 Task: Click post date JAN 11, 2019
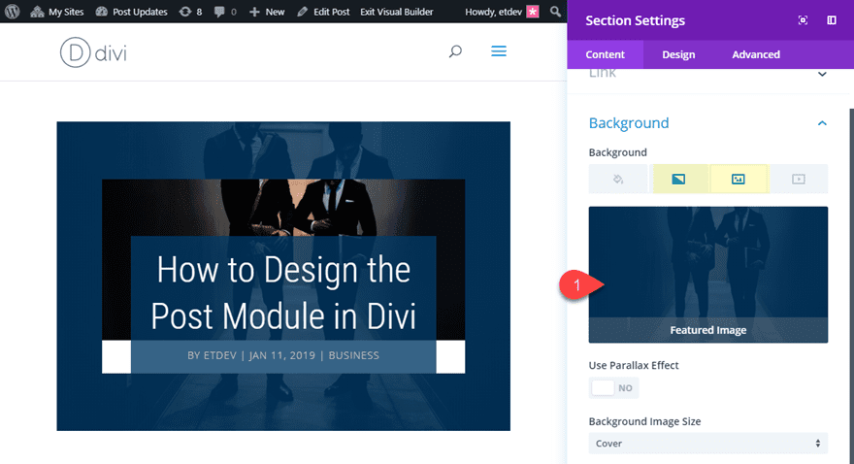pyautogui.click(x=282, y=355)
